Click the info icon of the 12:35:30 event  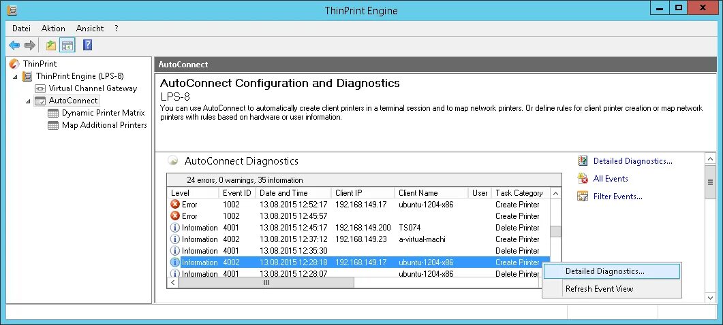pyautogui.click(x=175, y=250)
